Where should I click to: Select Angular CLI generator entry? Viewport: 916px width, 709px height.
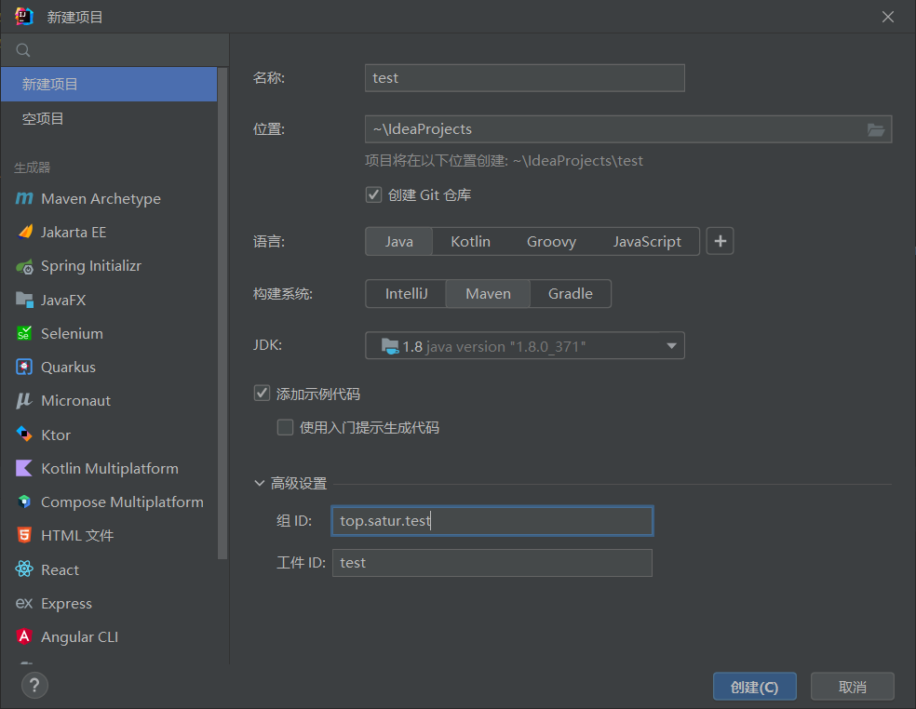point(109,636)
